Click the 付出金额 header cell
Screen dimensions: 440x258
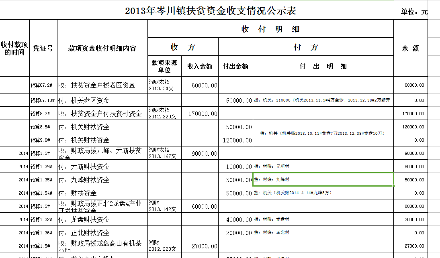coord(235,66)
